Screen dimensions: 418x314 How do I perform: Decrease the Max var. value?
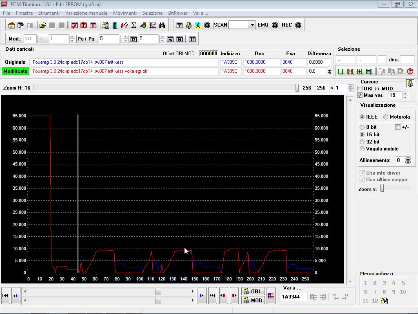405,97
